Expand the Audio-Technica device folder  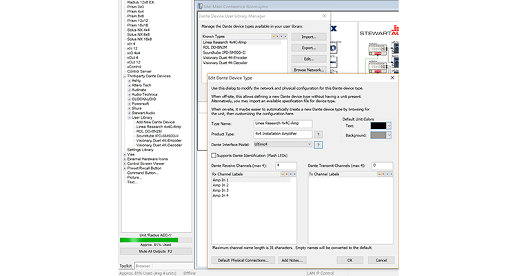[x=129, y=94]
